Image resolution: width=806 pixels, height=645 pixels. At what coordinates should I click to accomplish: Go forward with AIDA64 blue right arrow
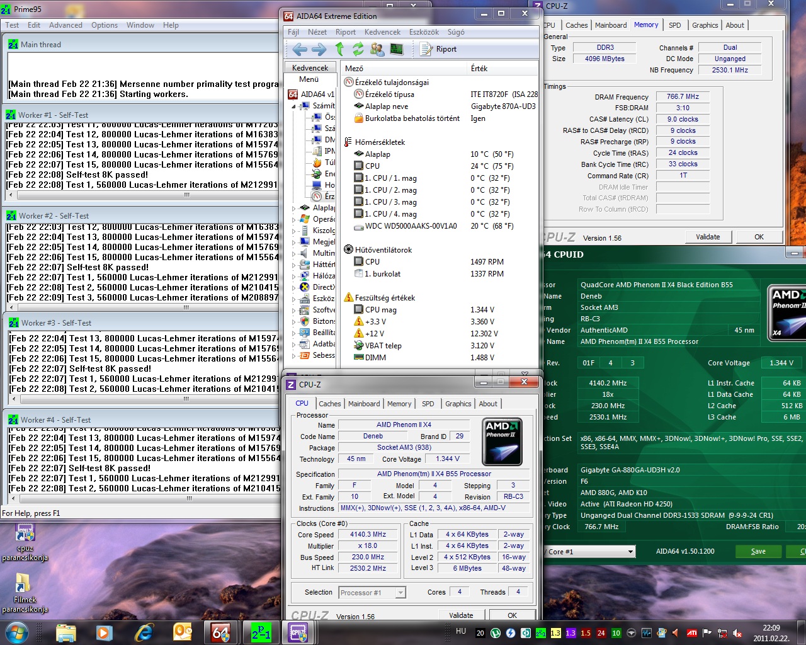319,49
